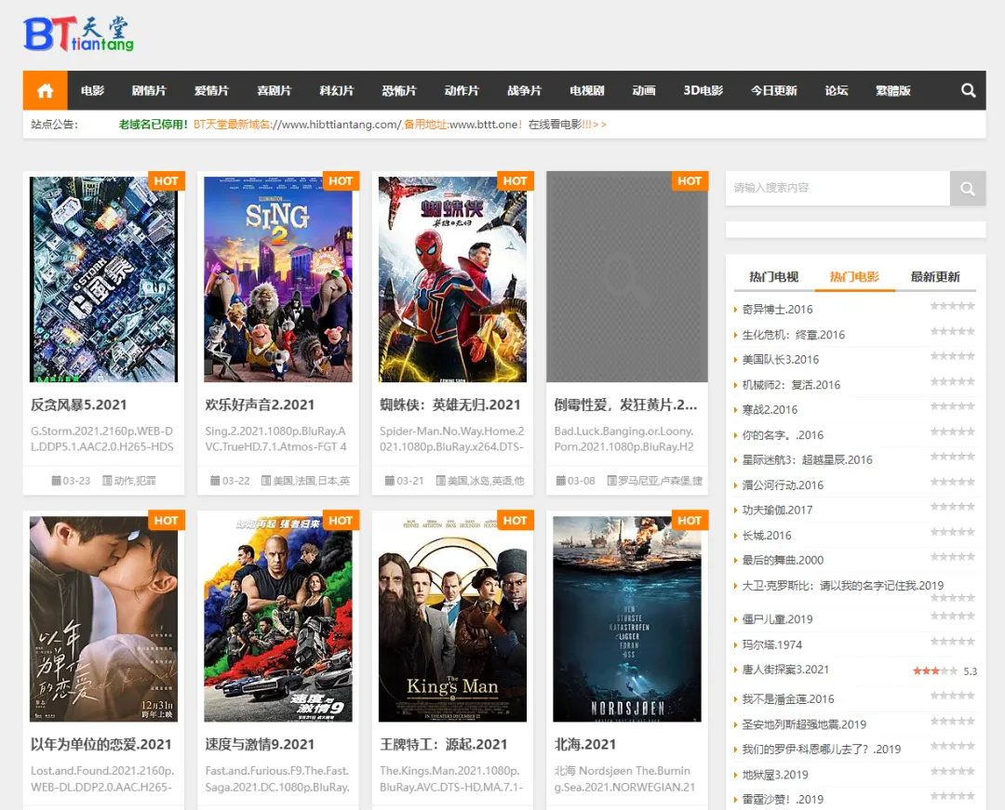Open 最后的舞曲.2000 in the hot list

point(783,560)
